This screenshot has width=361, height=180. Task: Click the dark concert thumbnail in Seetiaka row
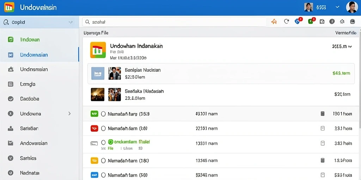tap(98, 94)
